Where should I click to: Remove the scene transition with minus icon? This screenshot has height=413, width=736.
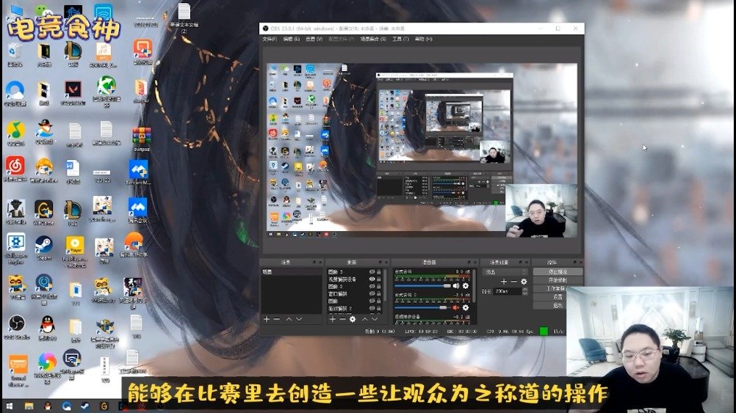pyautogui.click(x=513, y=282)
